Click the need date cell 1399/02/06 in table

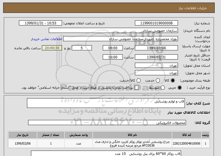pos(23,143)
